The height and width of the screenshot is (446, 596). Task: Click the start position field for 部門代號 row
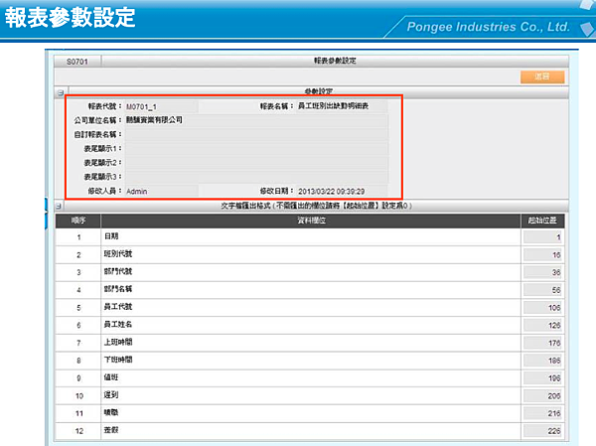tap(542, 272)
